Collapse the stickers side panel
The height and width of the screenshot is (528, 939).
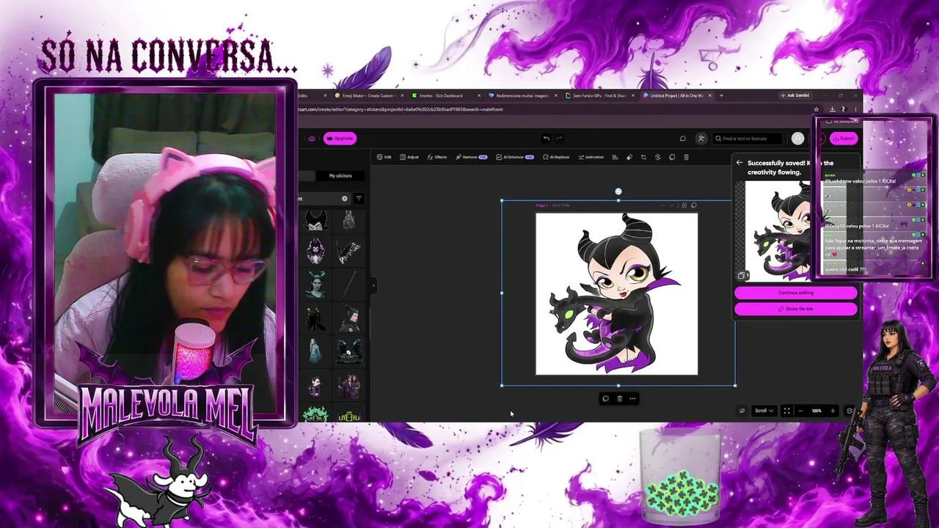(373, 284)
